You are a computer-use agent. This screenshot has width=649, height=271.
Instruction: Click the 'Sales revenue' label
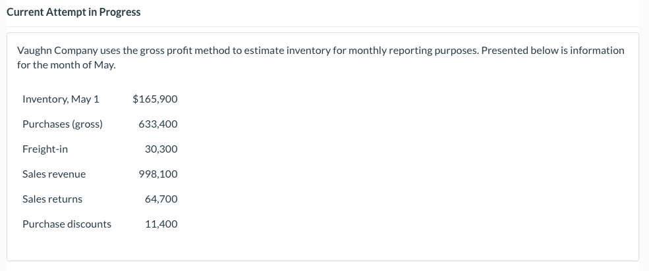pos(54,174)
